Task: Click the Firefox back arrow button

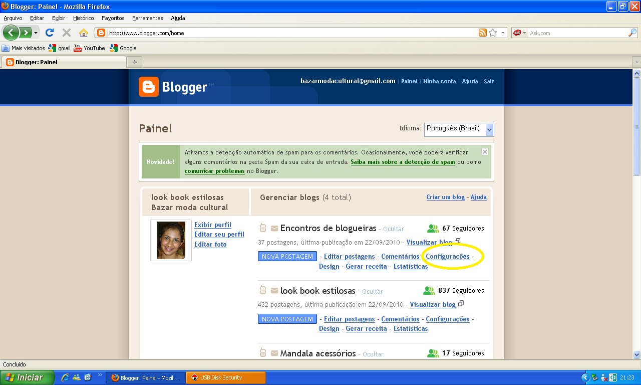Action: tap(11, 33)
